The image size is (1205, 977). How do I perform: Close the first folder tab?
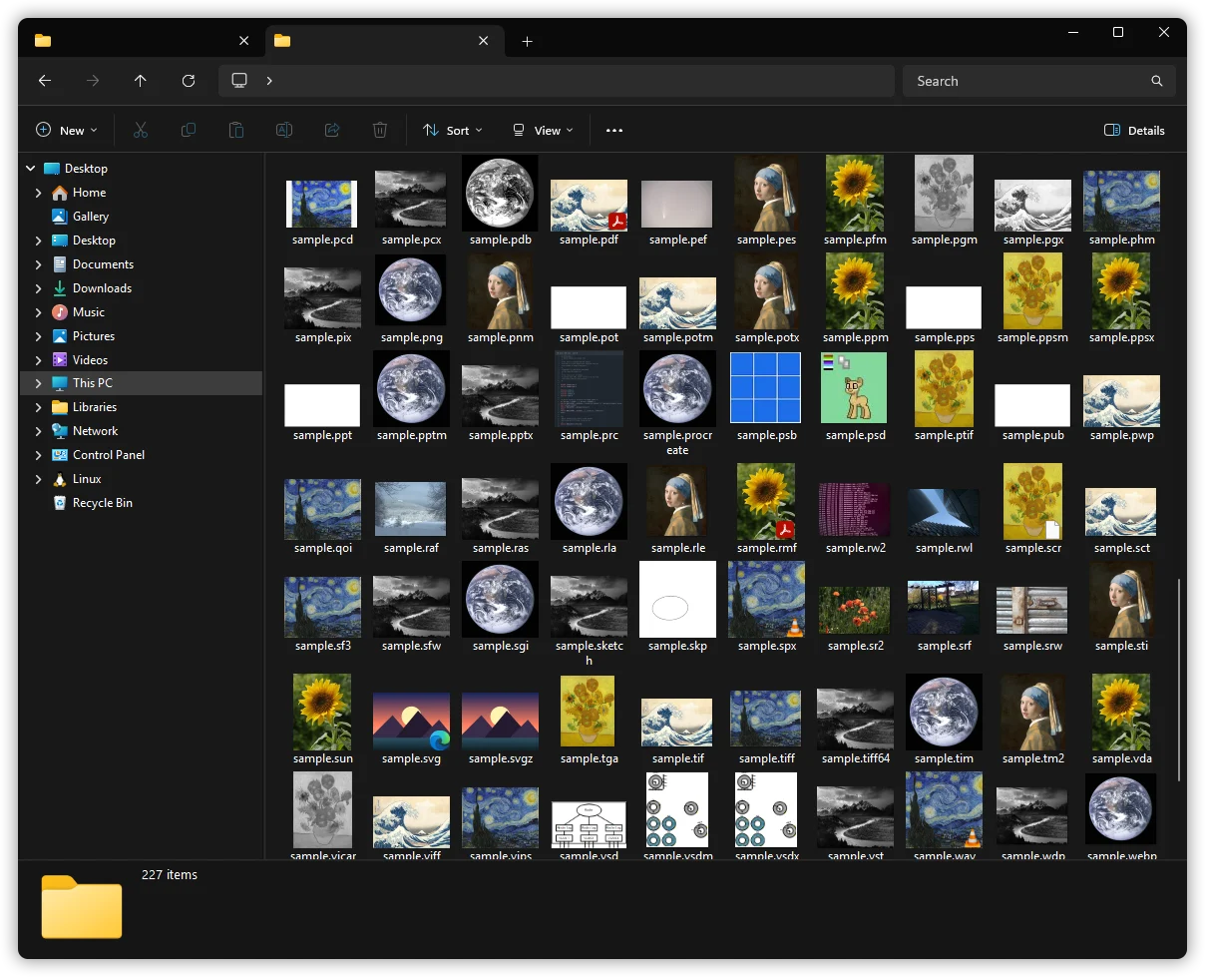pos(244,41)
